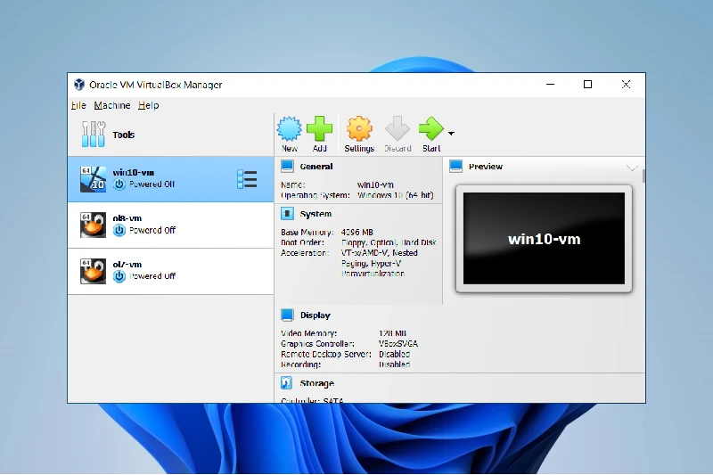The height and width of the screenshot is (475, 713).
Task: Click the ol7-vm penguin icon
Action: point(93,271)
